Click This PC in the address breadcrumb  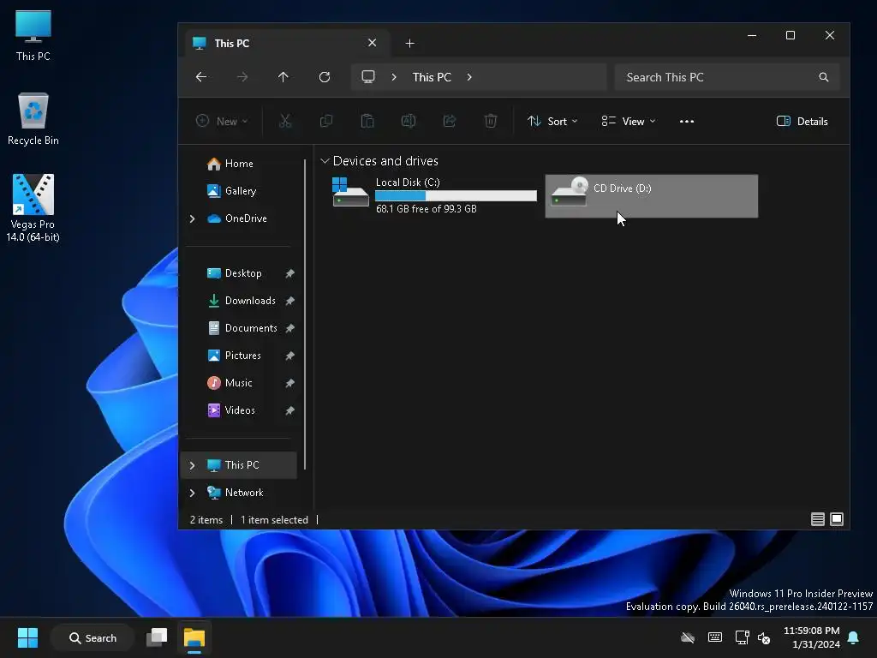pyautogui.click(x=432, y=77)
